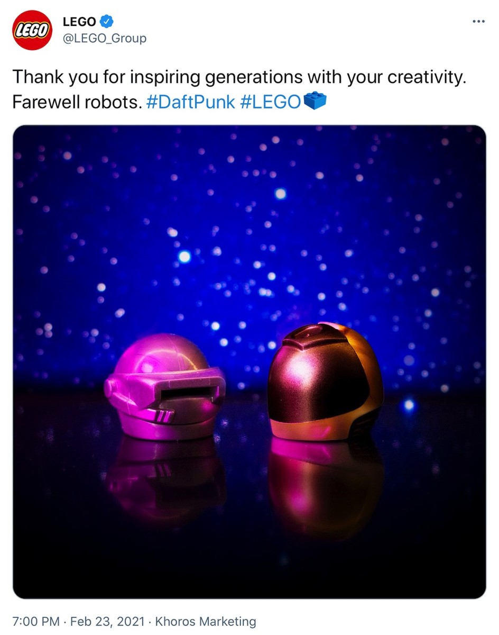Click the 'Farewell robots.' sentence

[x=77, y=102]
